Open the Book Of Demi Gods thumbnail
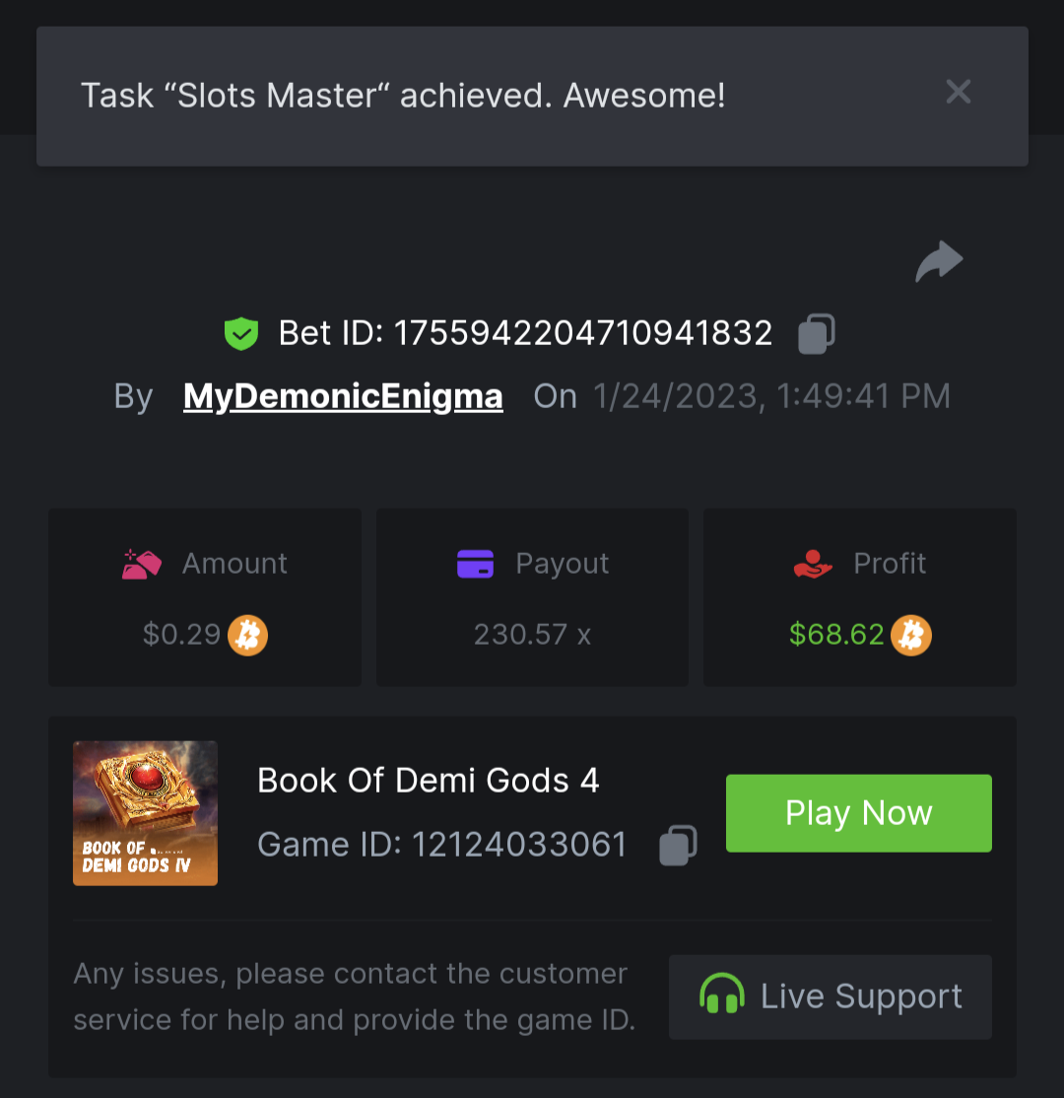 click(x=145, y=813)
